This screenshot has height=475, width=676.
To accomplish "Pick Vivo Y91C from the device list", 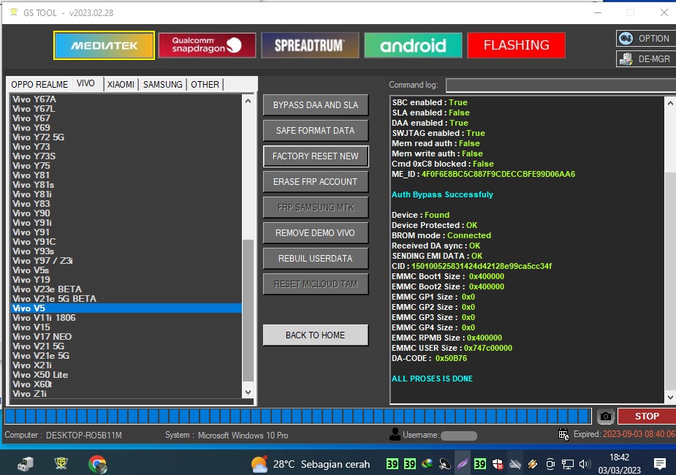I will click(126, 241).
